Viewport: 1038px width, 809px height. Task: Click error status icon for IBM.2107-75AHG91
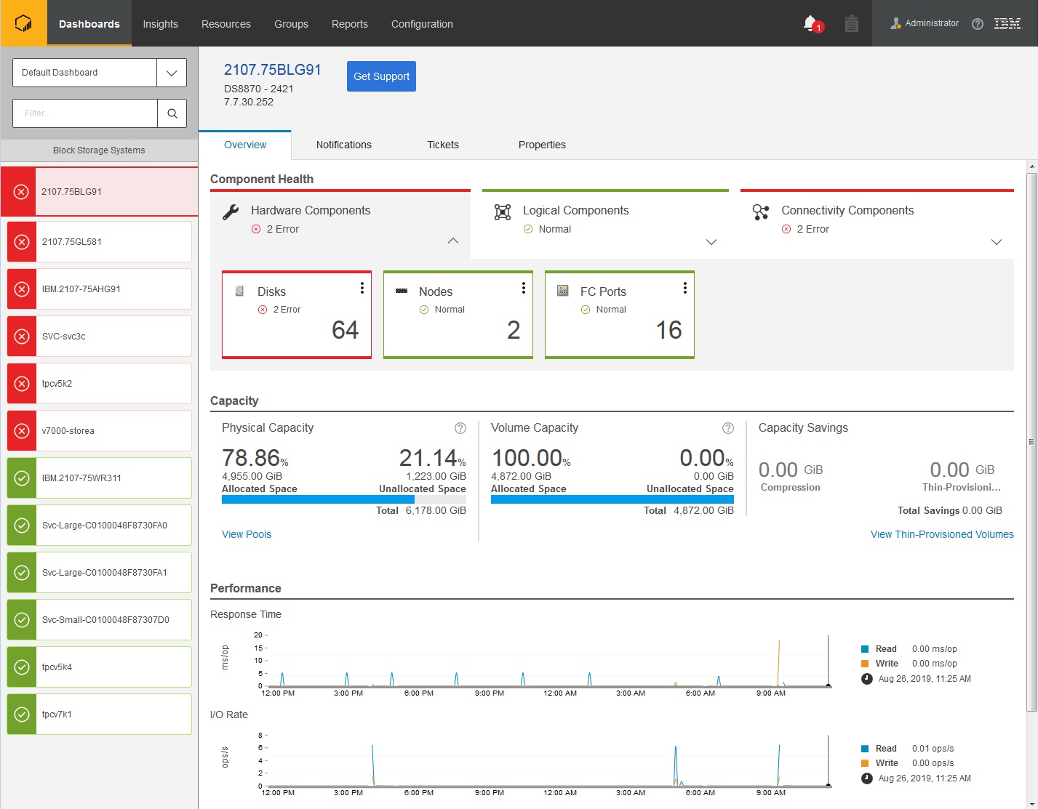point(22,289)
